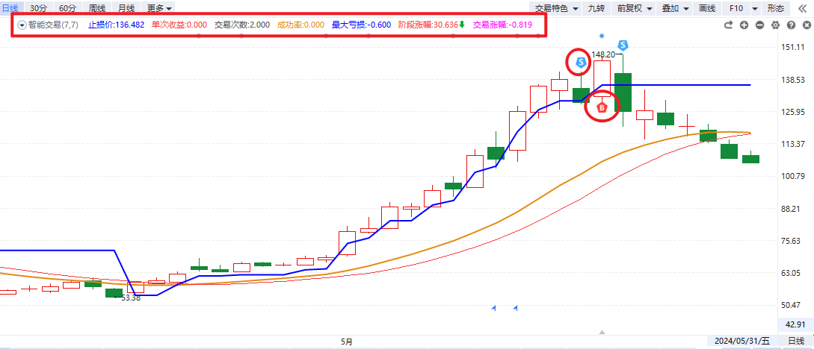
Task: Close the indicator with the circled X icon
Action: point(805,25)
